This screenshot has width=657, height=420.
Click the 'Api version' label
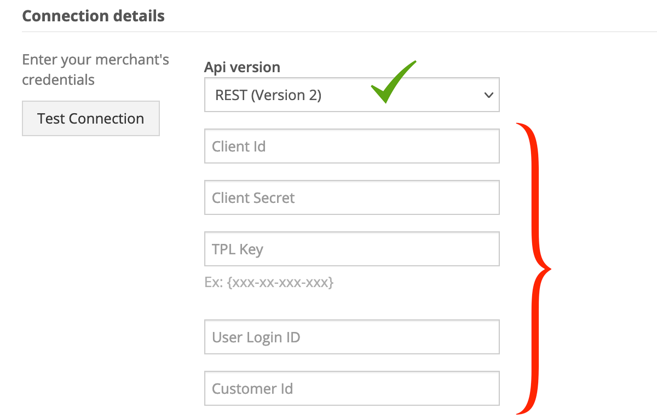242,67
